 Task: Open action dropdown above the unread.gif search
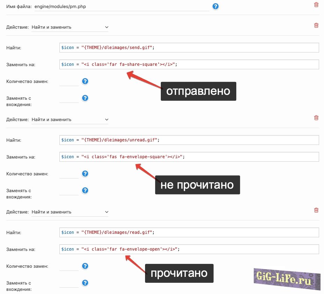(x=70, y=120)
